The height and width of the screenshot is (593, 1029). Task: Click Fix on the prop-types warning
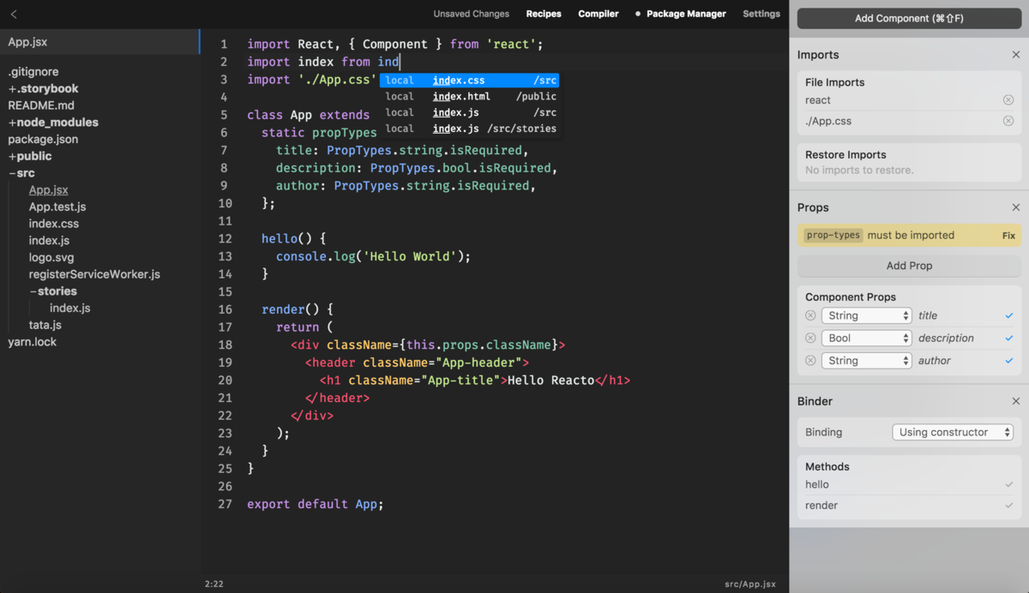tap(1008, 235)
